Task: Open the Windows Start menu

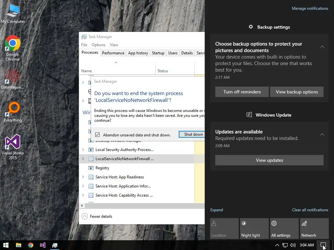Action: (6, 245)
